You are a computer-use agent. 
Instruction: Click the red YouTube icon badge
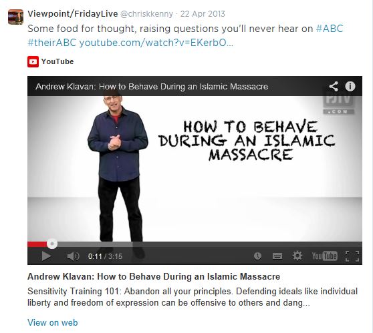pos(33,61)
